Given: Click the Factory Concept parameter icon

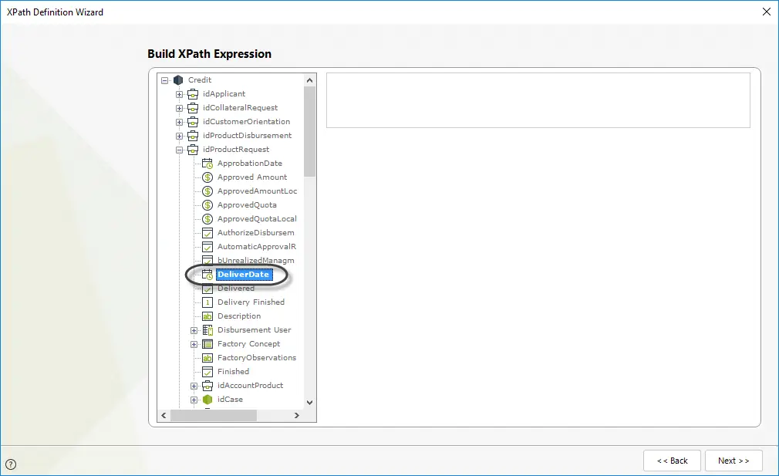Looking at the screenshot, I should point(207,344).
